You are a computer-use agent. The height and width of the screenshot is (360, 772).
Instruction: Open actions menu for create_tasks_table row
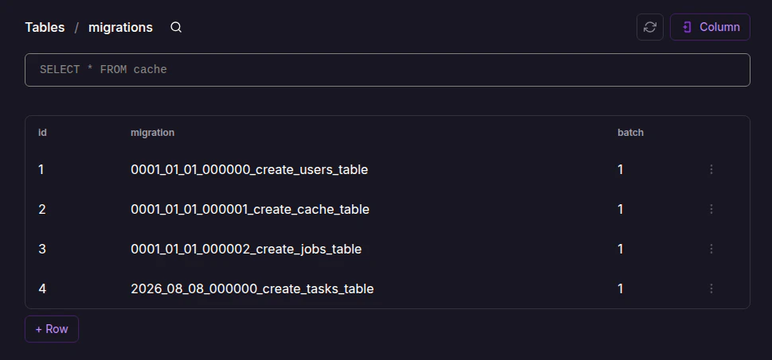[711, 288]
